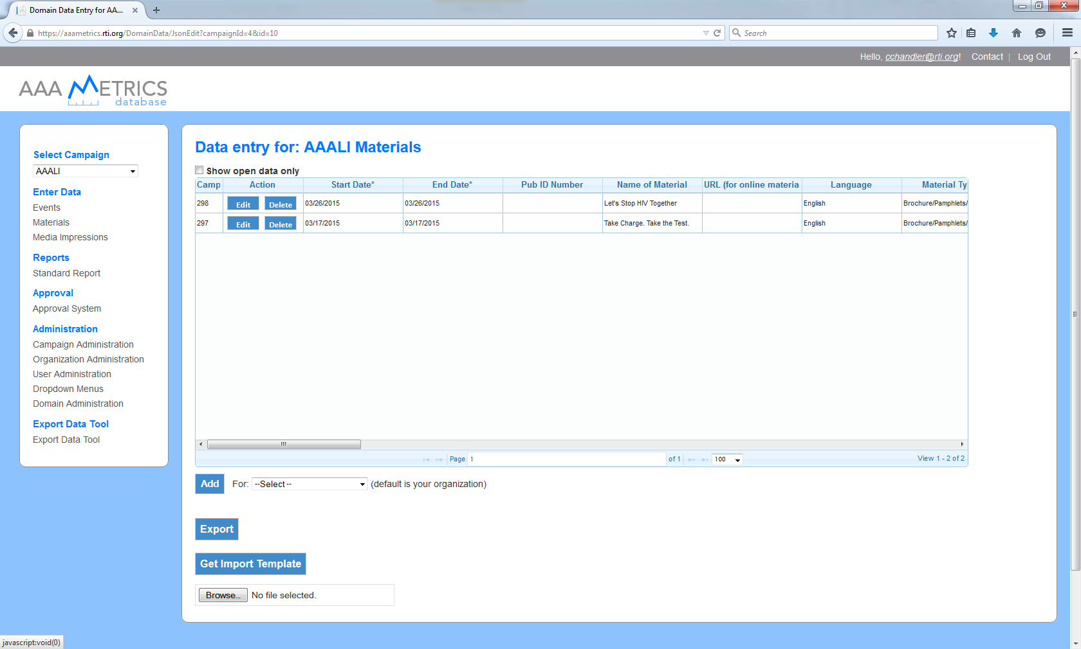The height and width of the screenshot is (649, 1081).
Task: Edit row 297 Take Charge
Action: coord(243,224)
